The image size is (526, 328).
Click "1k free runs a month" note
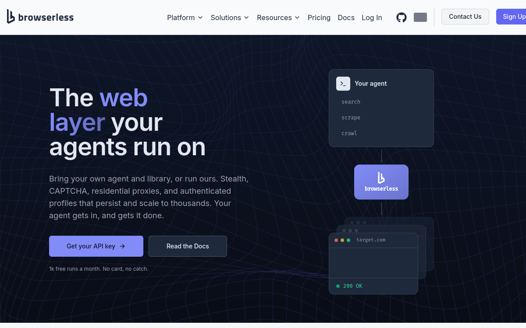(99, 269)
